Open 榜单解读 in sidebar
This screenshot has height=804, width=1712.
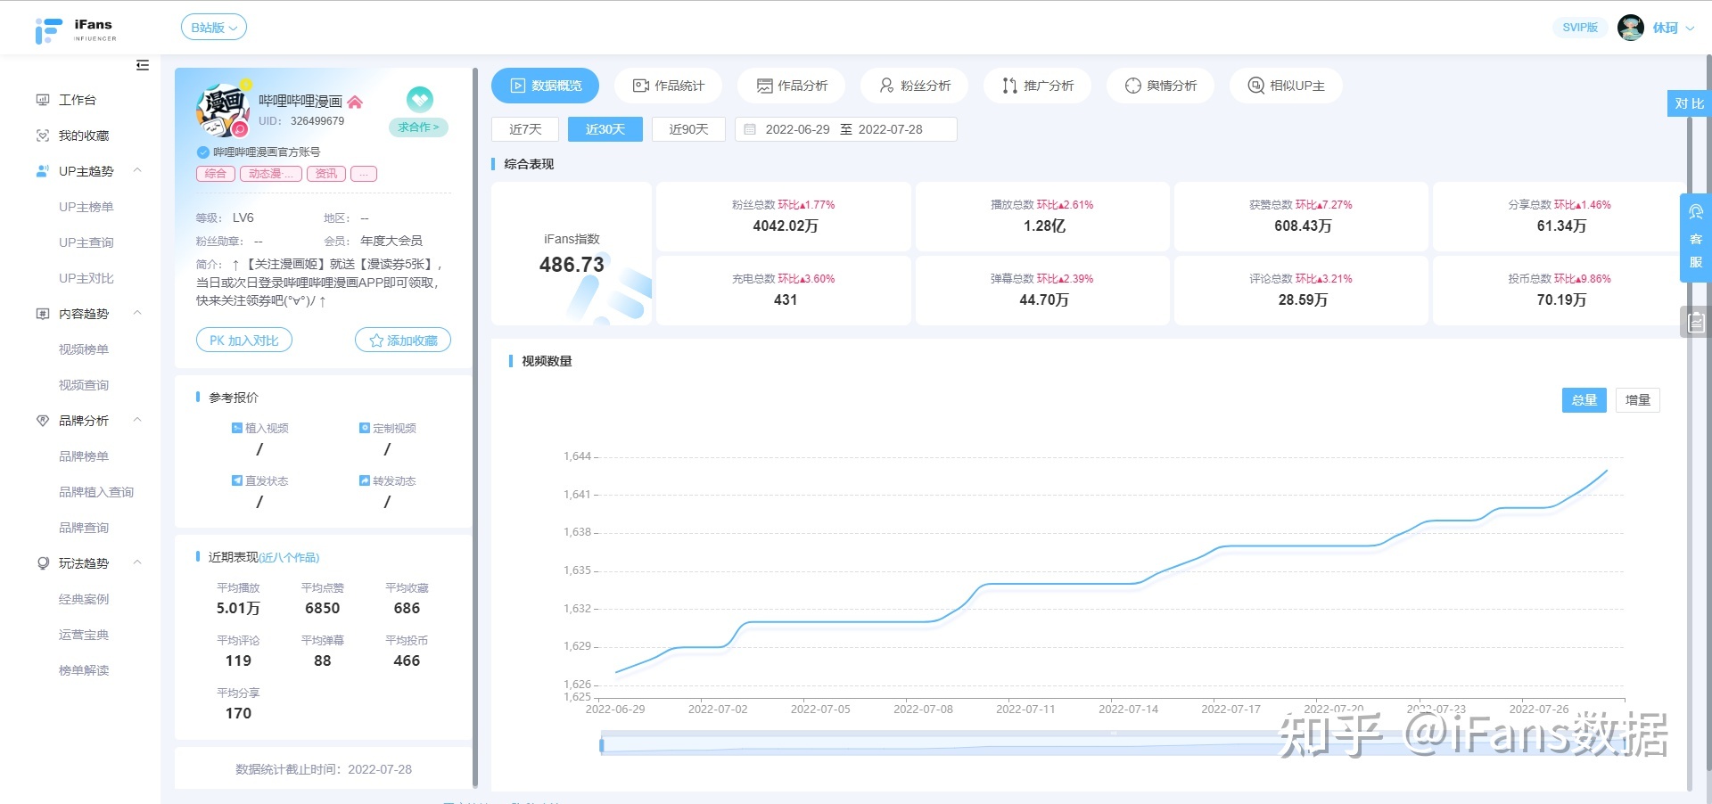click(x=84, y=670)
